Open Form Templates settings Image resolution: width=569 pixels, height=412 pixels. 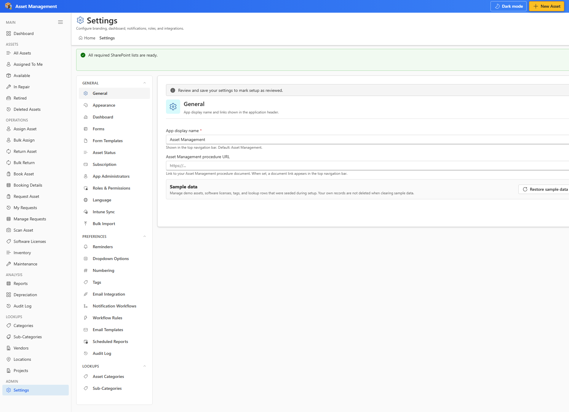pyautogui.click(x=114, y=141)
